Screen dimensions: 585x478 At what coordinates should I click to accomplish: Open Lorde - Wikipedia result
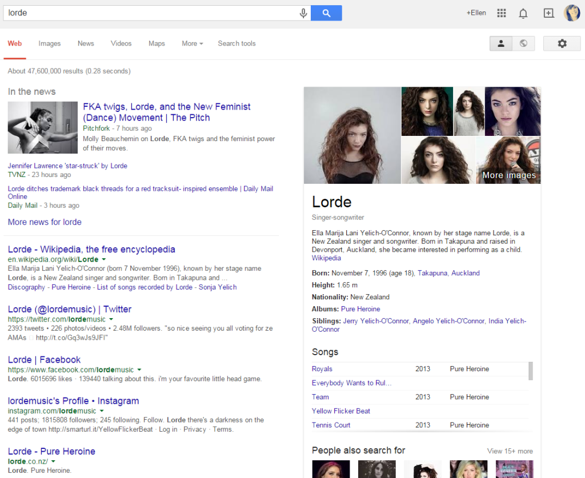click(91, 249)
